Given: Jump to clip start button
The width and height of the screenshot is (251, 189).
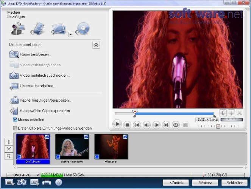Looking at the screenshot, I should click(x=137, y=125).
